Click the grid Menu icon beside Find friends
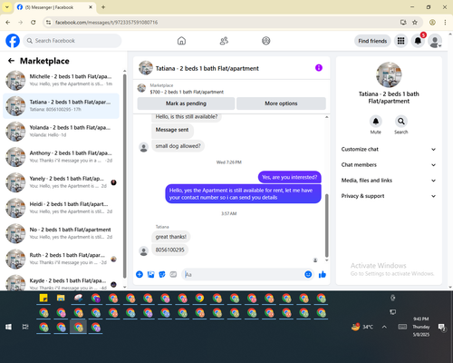453x363 pixels. pyautogui.click(x=400, y=41)
